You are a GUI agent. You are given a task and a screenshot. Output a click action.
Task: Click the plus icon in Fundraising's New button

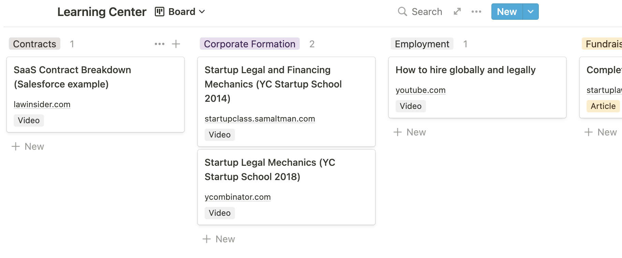589,132
